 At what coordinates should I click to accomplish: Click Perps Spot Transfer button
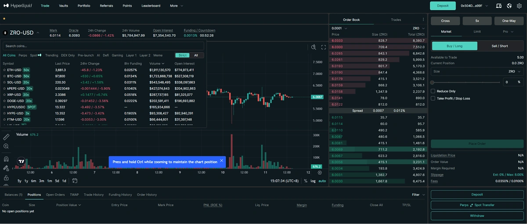coord(477,205)
